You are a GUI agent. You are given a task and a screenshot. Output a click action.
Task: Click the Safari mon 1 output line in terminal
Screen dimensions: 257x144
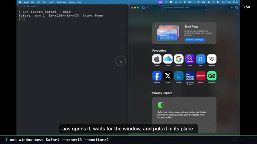(x=61, y=16)
